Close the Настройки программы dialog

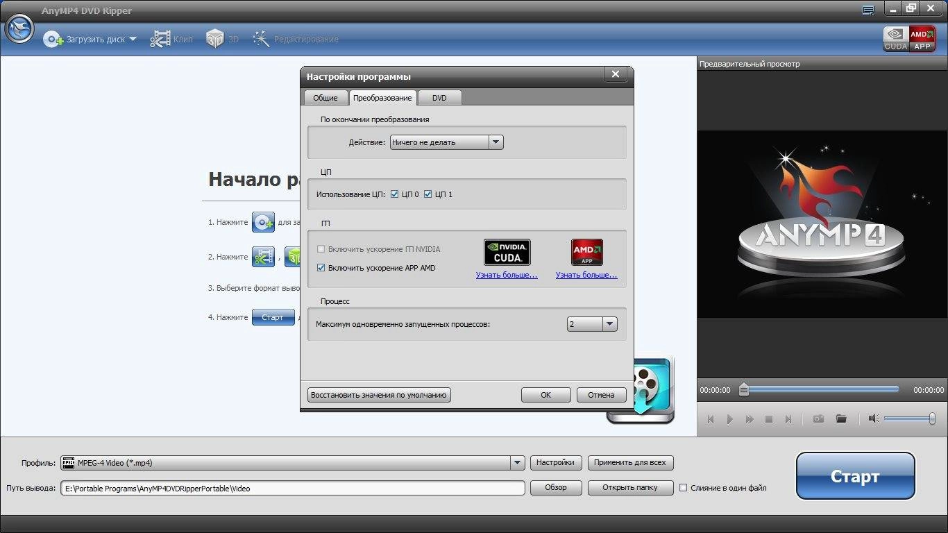tap(616, 74)
